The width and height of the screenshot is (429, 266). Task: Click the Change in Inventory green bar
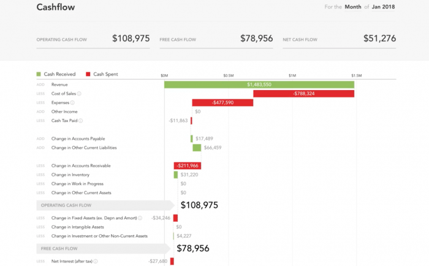point(176,175)
